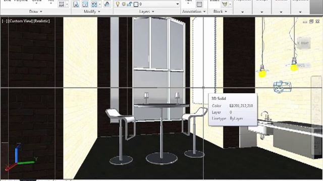Expand the Block panel
The width and height of the screenshot is (323, 181).
220,12
